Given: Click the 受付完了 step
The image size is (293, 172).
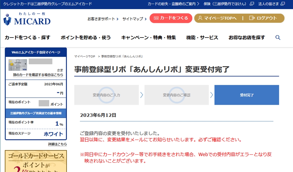Looking at the screenshot, I should click(x=247, y=95).
